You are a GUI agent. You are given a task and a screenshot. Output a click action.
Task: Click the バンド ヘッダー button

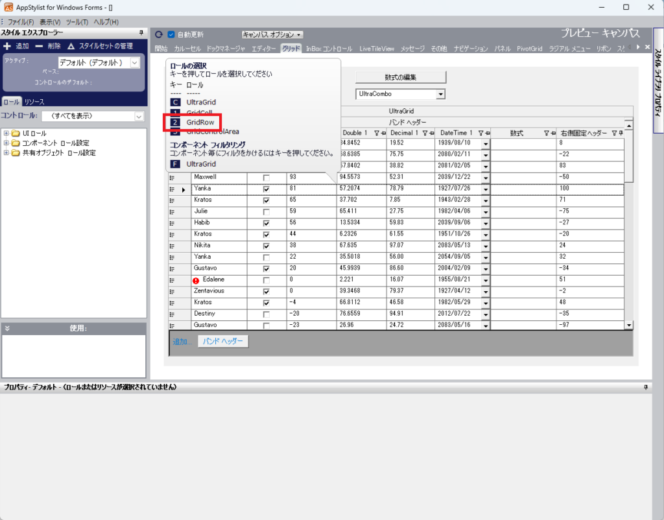tap(223, 341)
